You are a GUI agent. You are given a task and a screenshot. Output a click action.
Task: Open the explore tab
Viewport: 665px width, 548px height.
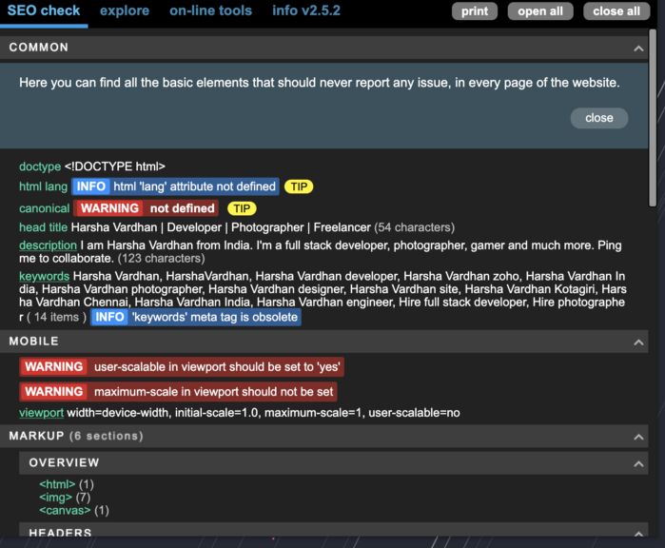pyautogui.click(x=125, y=10)
